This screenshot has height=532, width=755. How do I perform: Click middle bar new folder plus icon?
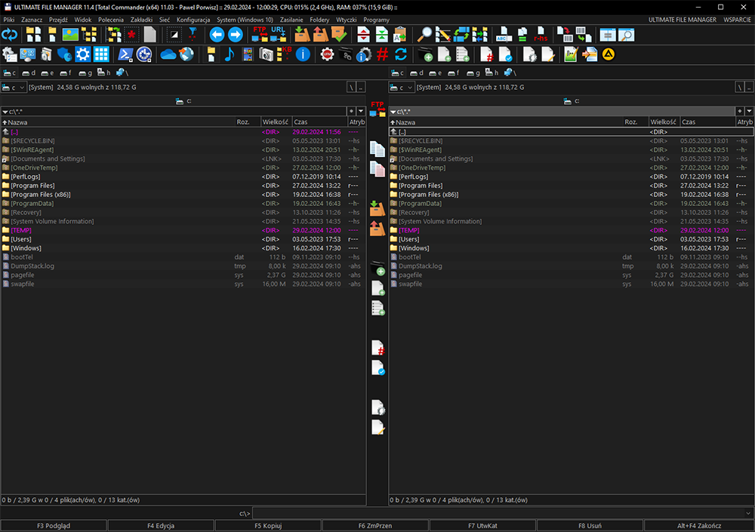pyautogui.click(x=378, y=269)
